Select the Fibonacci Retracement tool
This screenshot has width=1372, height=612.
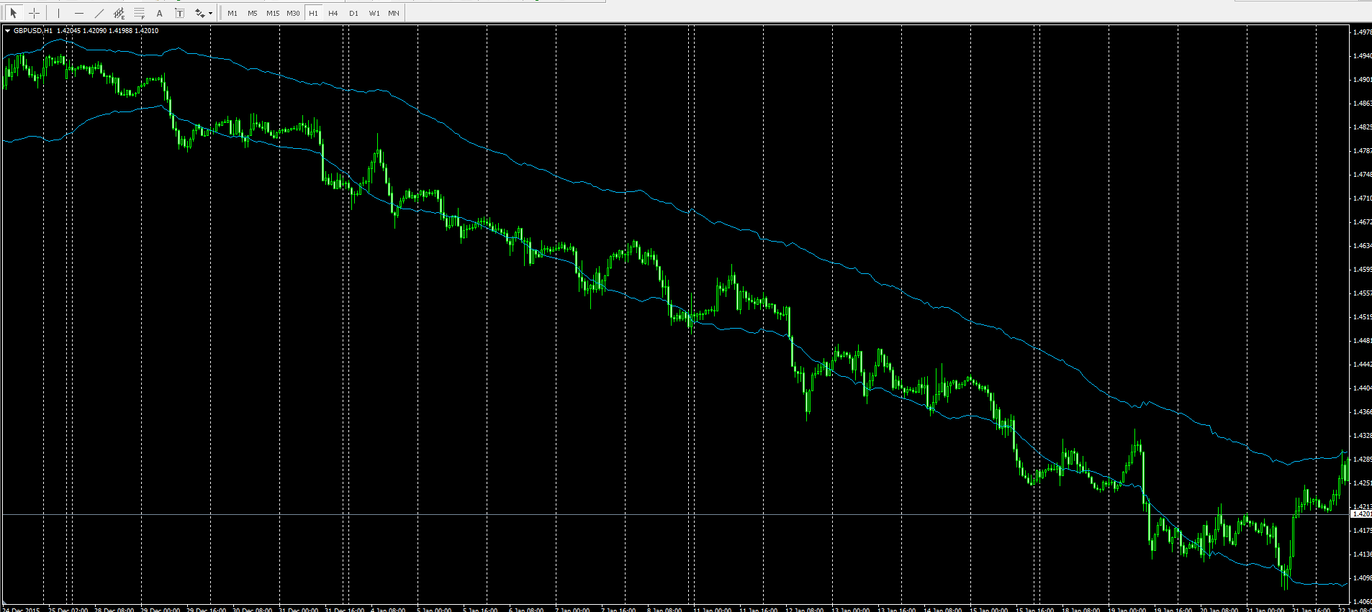140,13
